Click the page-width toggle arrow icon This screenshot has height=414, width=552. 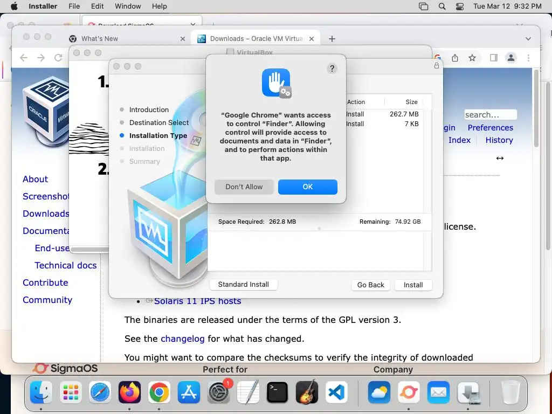coord(500,158)
